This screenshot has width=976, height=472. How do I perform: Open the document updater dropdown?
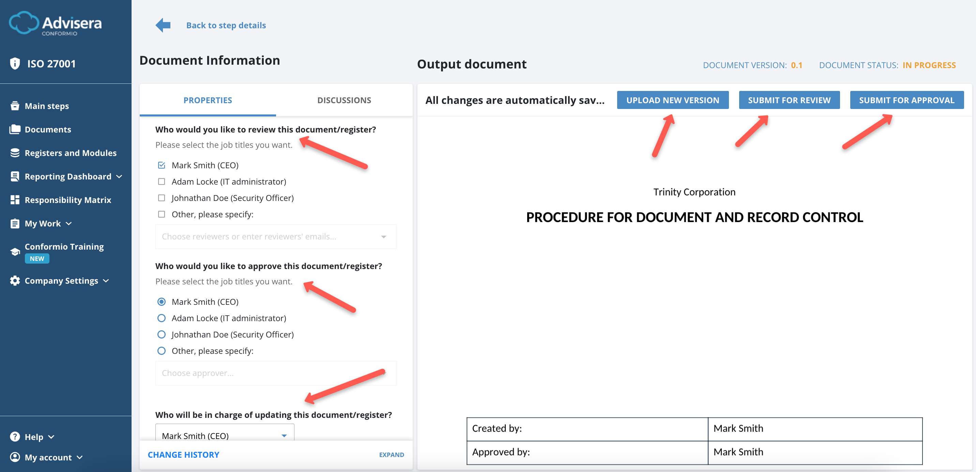pos(284,436)
